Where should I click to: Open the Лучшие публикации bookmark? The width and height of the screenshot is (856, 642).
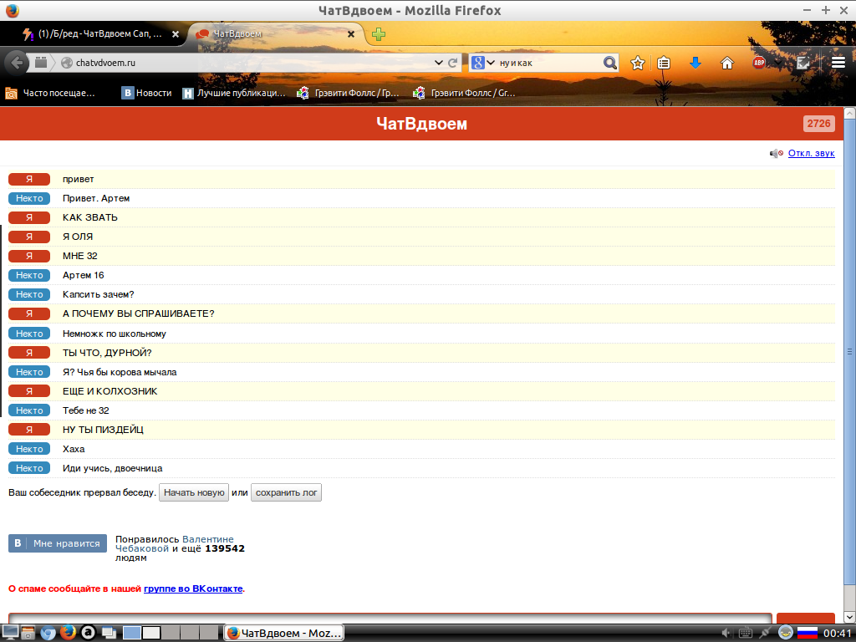pos(234,94)
